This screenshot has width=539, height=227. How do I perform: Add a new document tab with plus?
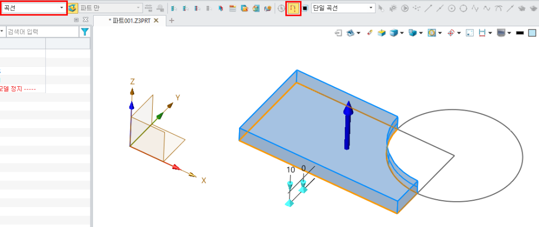click(172, 20)
